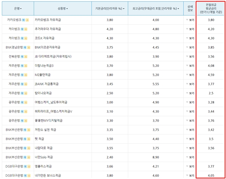Select product name 쏠쏠한MY디지털적금
Screen dimensions: 226x179
(x=49, y=120)
